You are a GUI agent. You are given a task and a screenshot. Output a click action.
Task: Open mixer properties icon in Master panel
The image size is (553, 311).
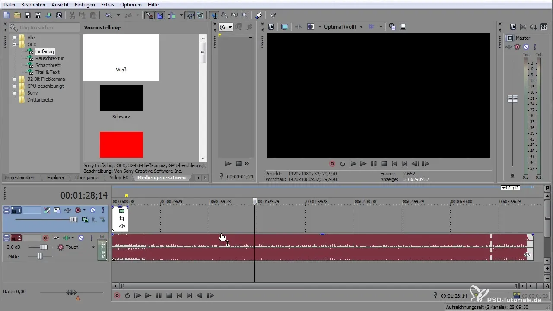pos(513,27)
